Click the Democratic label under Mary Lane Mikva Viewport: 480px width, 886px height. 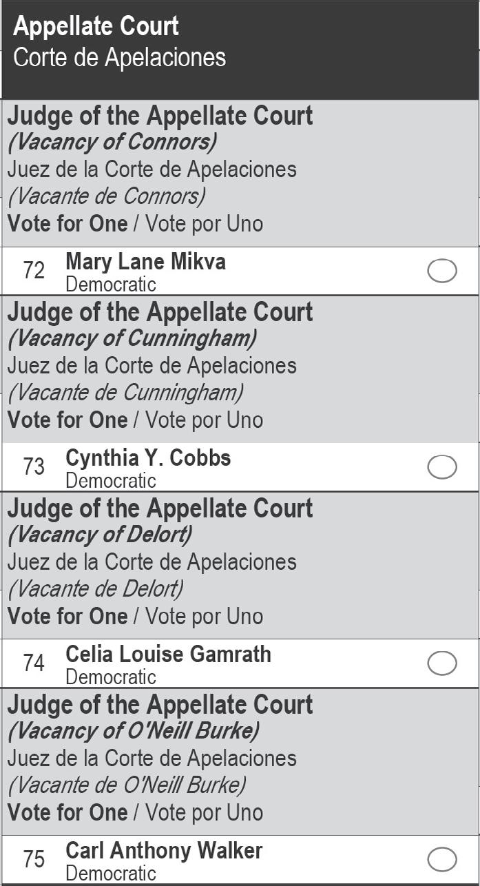click(x=110, y=284)
